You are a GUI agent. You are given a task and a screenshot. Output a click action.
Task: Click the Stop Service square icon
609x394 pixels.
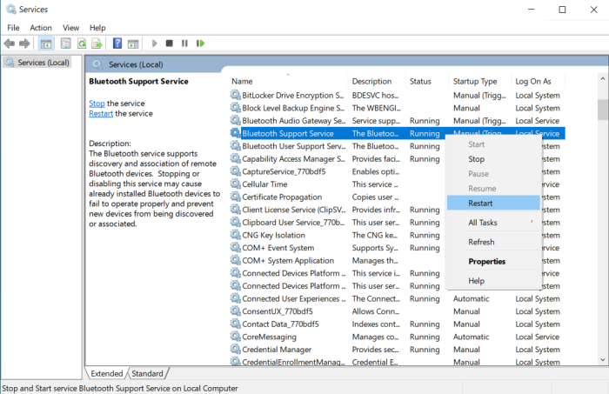(x=170, y=43)
